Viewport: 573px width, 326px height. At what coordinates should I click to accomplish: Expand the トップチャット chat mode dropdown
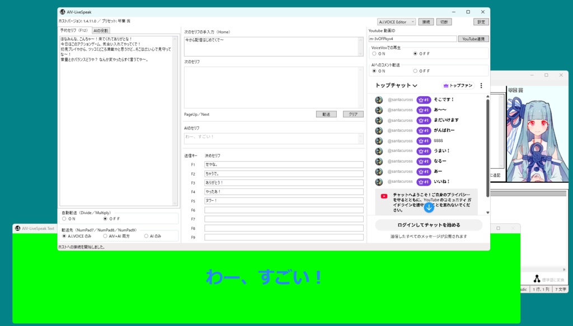(x=397, y=86)
